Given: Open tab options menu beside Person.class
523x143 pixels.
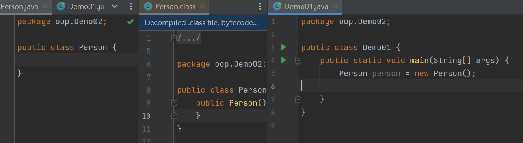Looking at the screenshot, I should tap(260, 6).
